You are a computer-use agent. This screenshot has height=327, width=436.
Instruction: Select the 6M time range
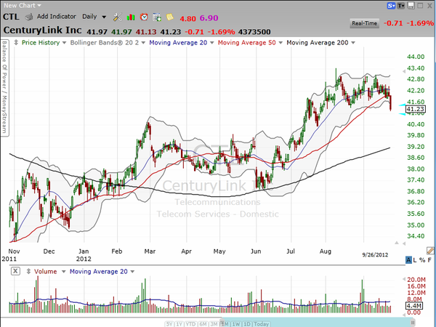coord(203,324)
